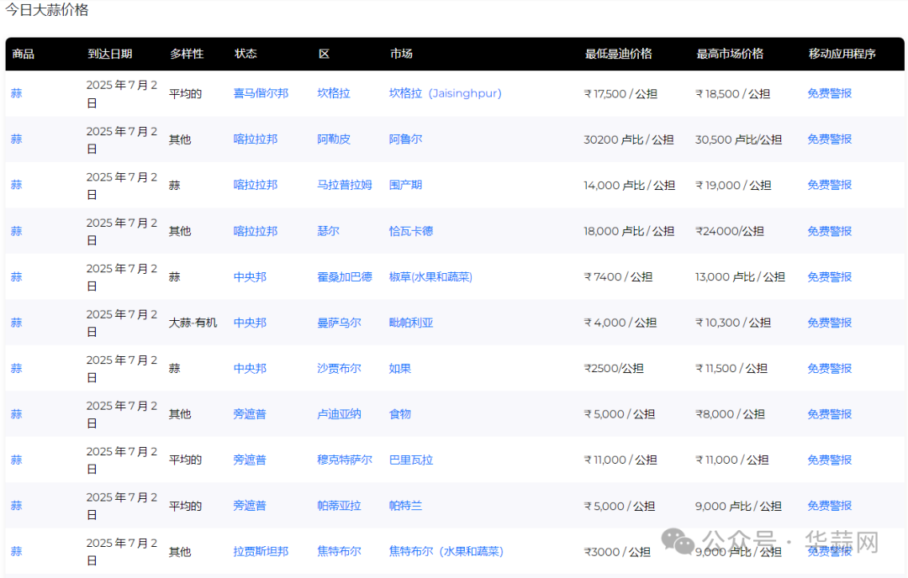The width and height of the screenshot is (908, 578).
Task: Open the 拉贾斯坦邦 state link
Action: pos(261,552)
